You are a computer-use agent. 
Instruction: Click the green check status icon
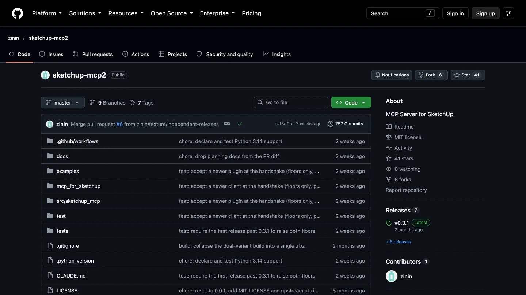click(x=240, y=124)
